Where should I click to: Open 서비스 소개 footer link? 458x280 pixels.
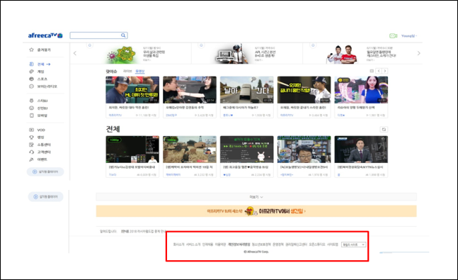pyautogui.click(x=193, y=245)
